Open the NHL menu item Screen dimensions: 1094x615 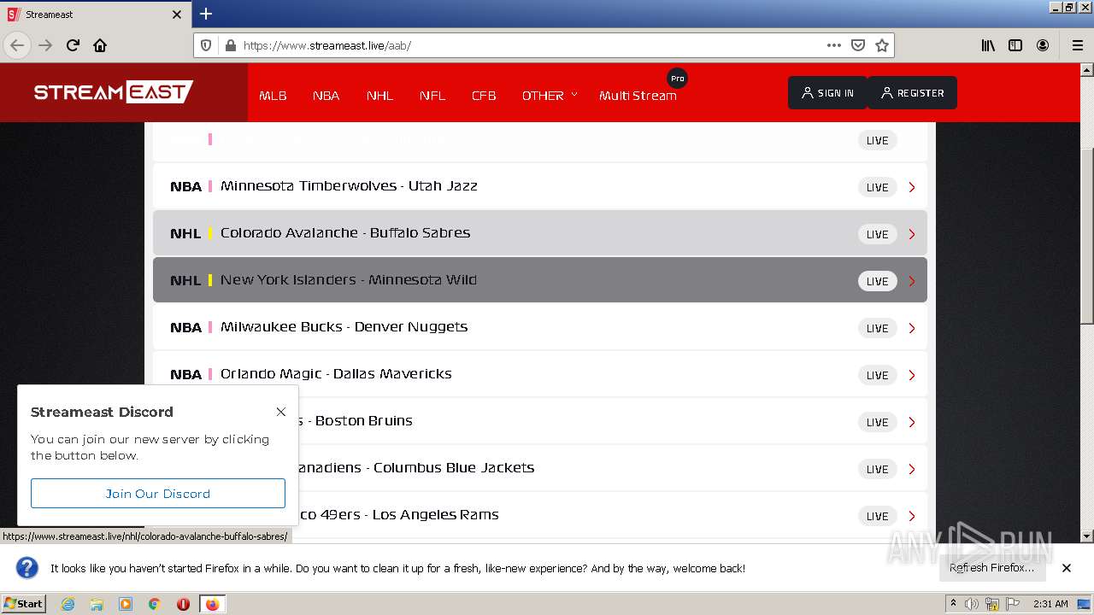[x=379, y=96]
